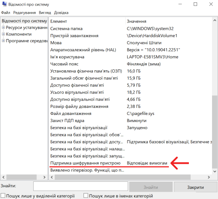This screenshot has height=199, width=218.
Task: Expand the Компоненти tree node
Action: 4,34
